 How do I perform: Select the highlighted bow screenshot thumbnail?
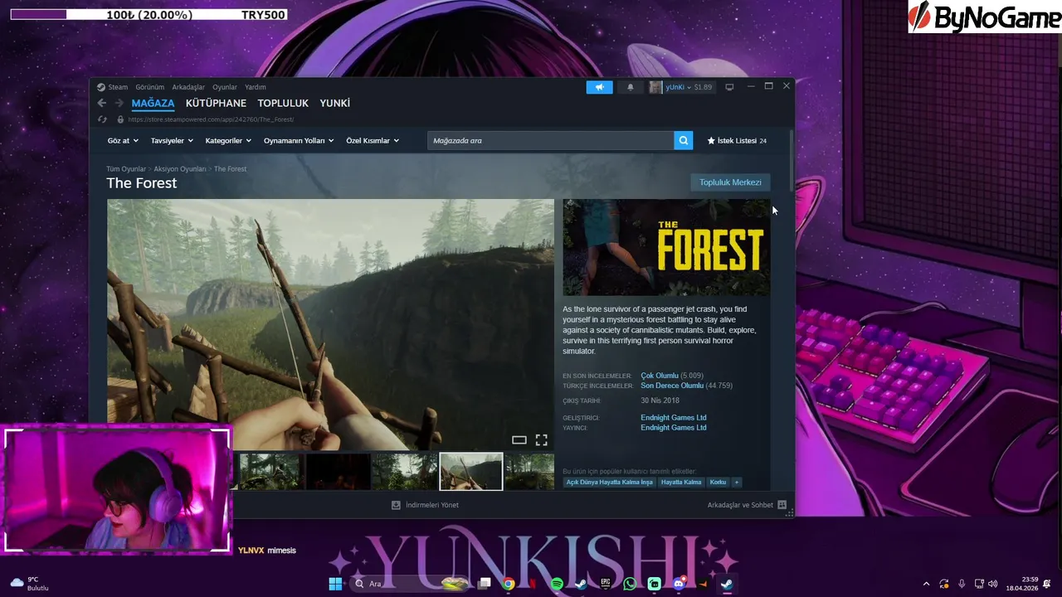coord(470,471)
